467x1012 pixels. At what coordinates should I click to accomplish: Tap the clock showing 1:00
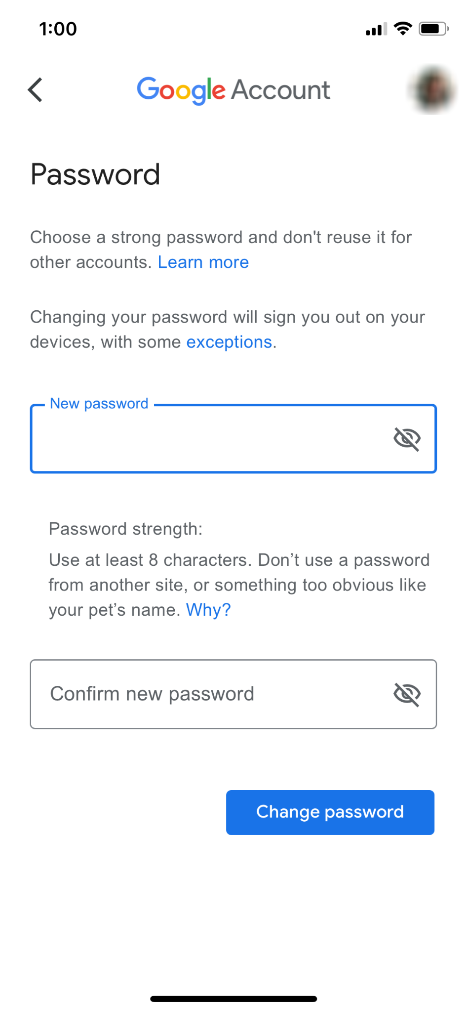pos(58,29)
